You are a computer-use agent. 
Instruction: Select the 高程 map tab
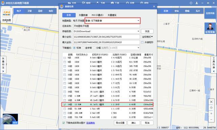40,11
